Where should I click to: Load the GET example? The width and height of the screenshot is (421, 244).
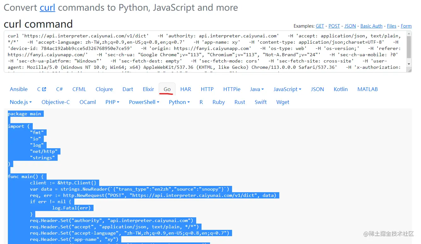tap(320, 26)
